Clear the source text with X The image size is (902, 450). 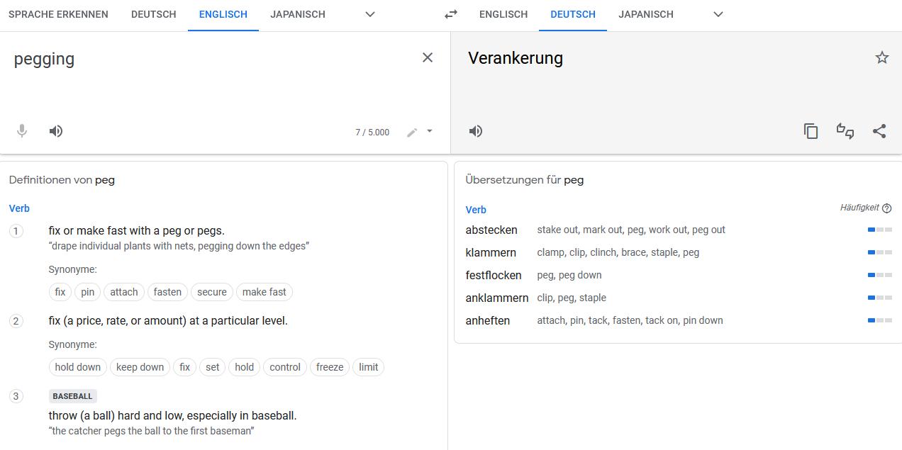[x=428, y=58]
